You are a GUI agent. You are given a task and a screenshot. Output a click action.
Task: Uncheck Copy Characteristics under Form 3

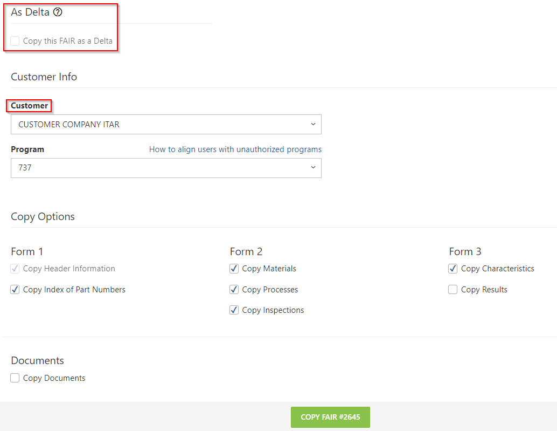click(453, 269)
